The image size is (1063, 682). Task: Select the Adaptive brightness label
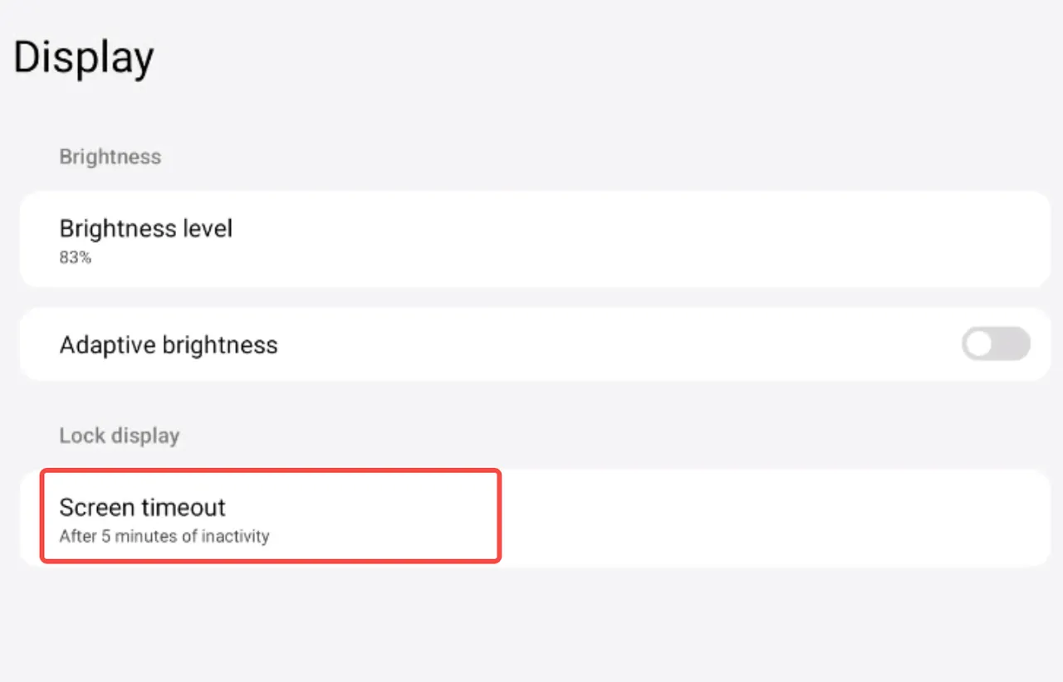click(169, 345)
